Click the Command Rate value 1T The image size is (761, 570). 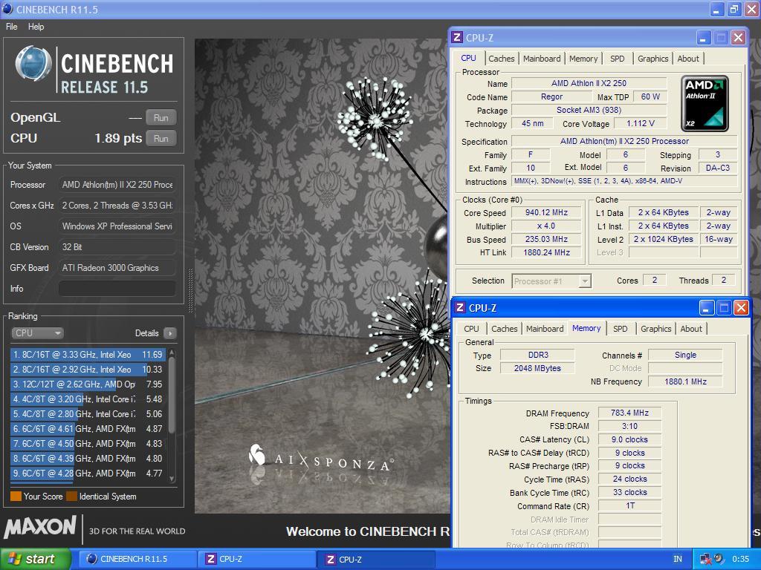[629, 506]
